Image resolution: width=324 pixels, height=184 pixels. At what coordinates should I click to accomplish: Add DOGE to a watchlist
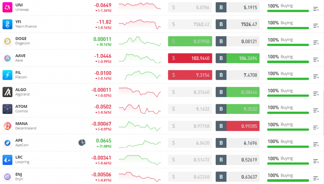click(316, 43)
